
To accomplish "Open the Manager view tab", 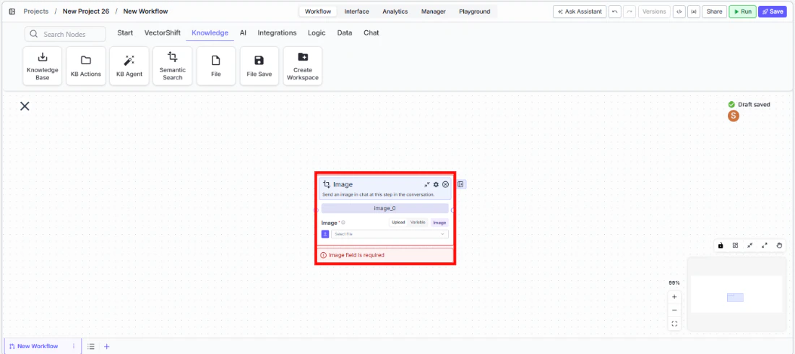I will (434, 11).
